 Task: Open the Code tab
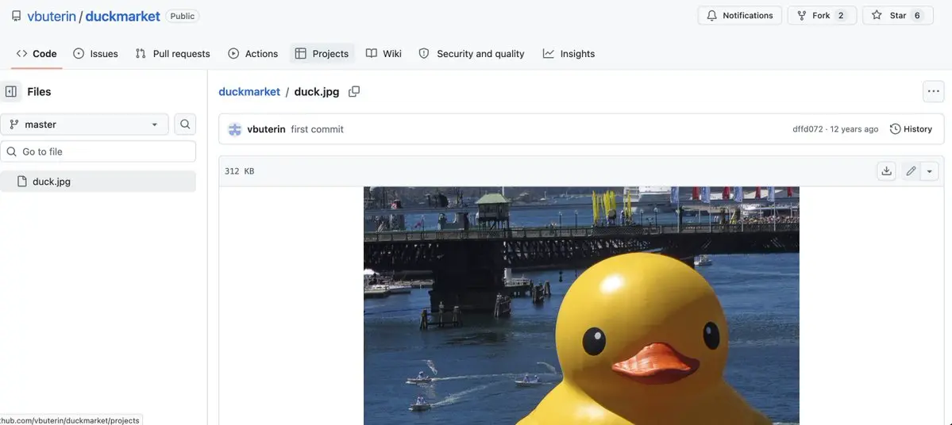click(37, 53)
